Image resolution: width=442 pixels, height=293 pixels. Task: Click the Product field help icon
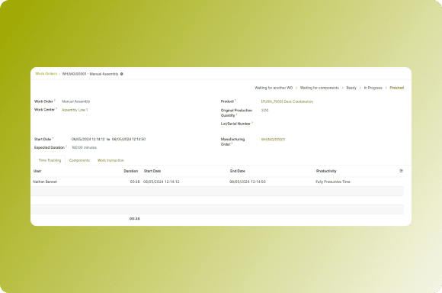click(x=235, y=100)
